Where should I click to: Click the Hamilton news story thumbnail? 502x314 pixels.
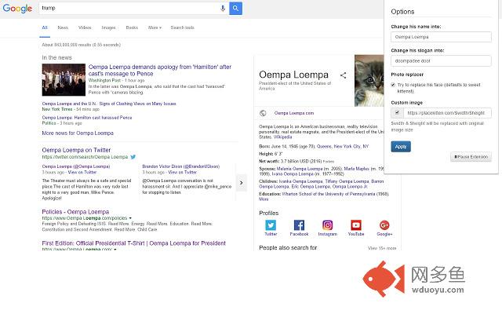[x=64, y=79]
